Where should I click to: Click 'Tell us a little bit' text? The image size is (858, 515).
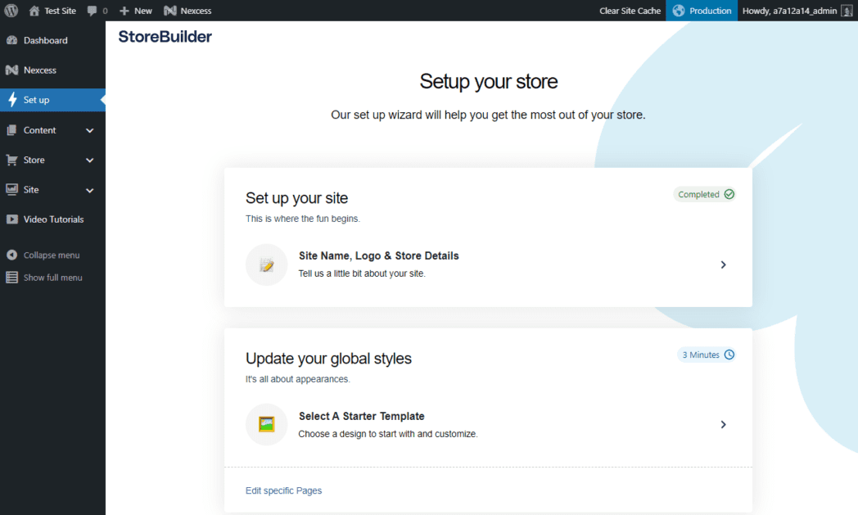tap(362, 273)
